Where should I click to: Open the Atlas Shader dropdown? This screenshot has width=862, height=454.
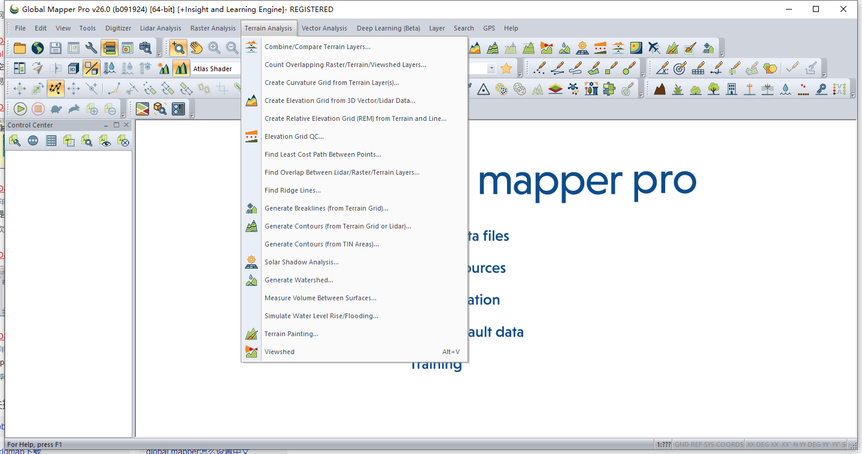[215, 69]
